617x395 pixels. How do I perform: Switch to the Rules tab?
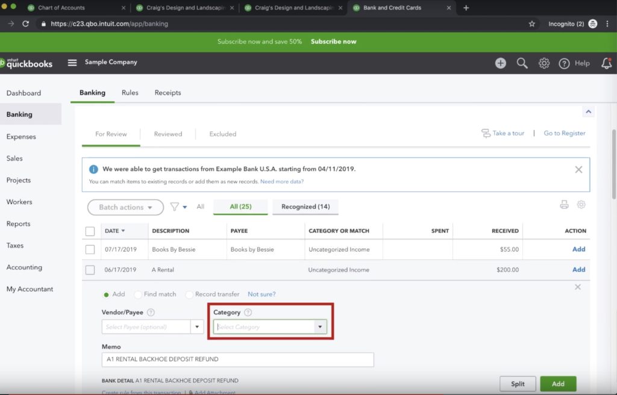click(130, 93)
